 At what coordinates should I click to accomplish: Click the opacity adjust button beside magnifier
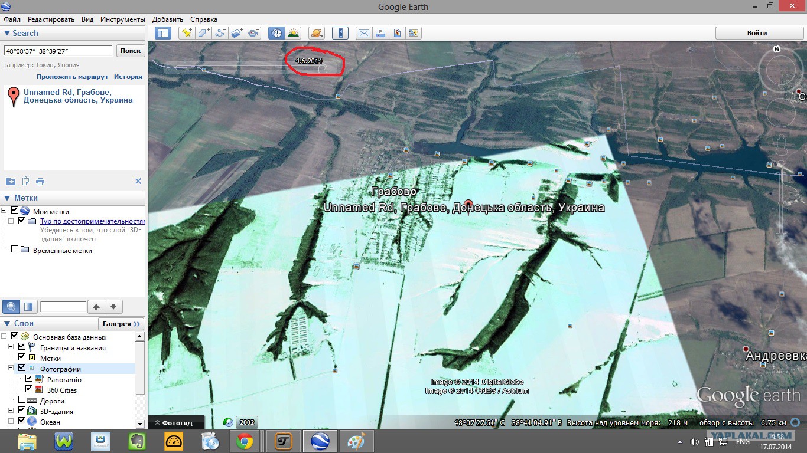[x=28, y=307]
